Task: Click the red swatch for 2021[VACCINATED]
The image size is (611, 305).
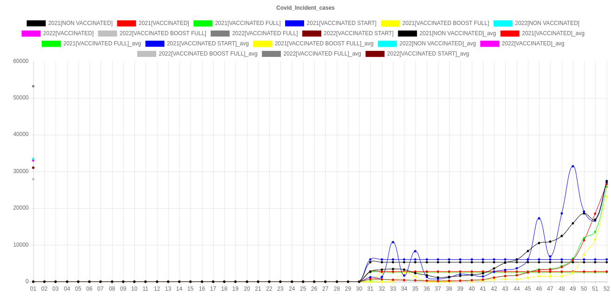Action: pyautogui.click(x=126, y=23)
